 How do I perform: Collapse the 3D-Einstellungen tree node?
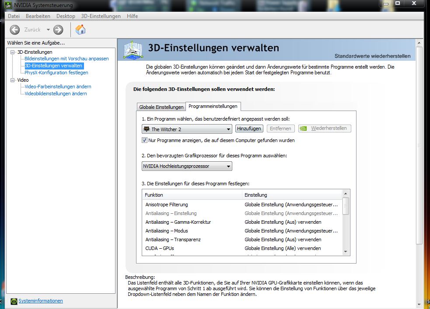(12, 52)
